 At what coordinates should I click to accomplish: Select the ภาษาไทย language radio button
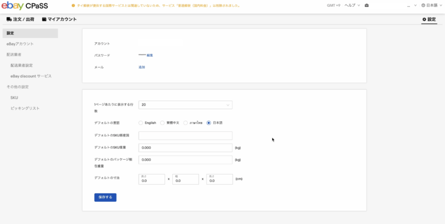pos(185,123)
